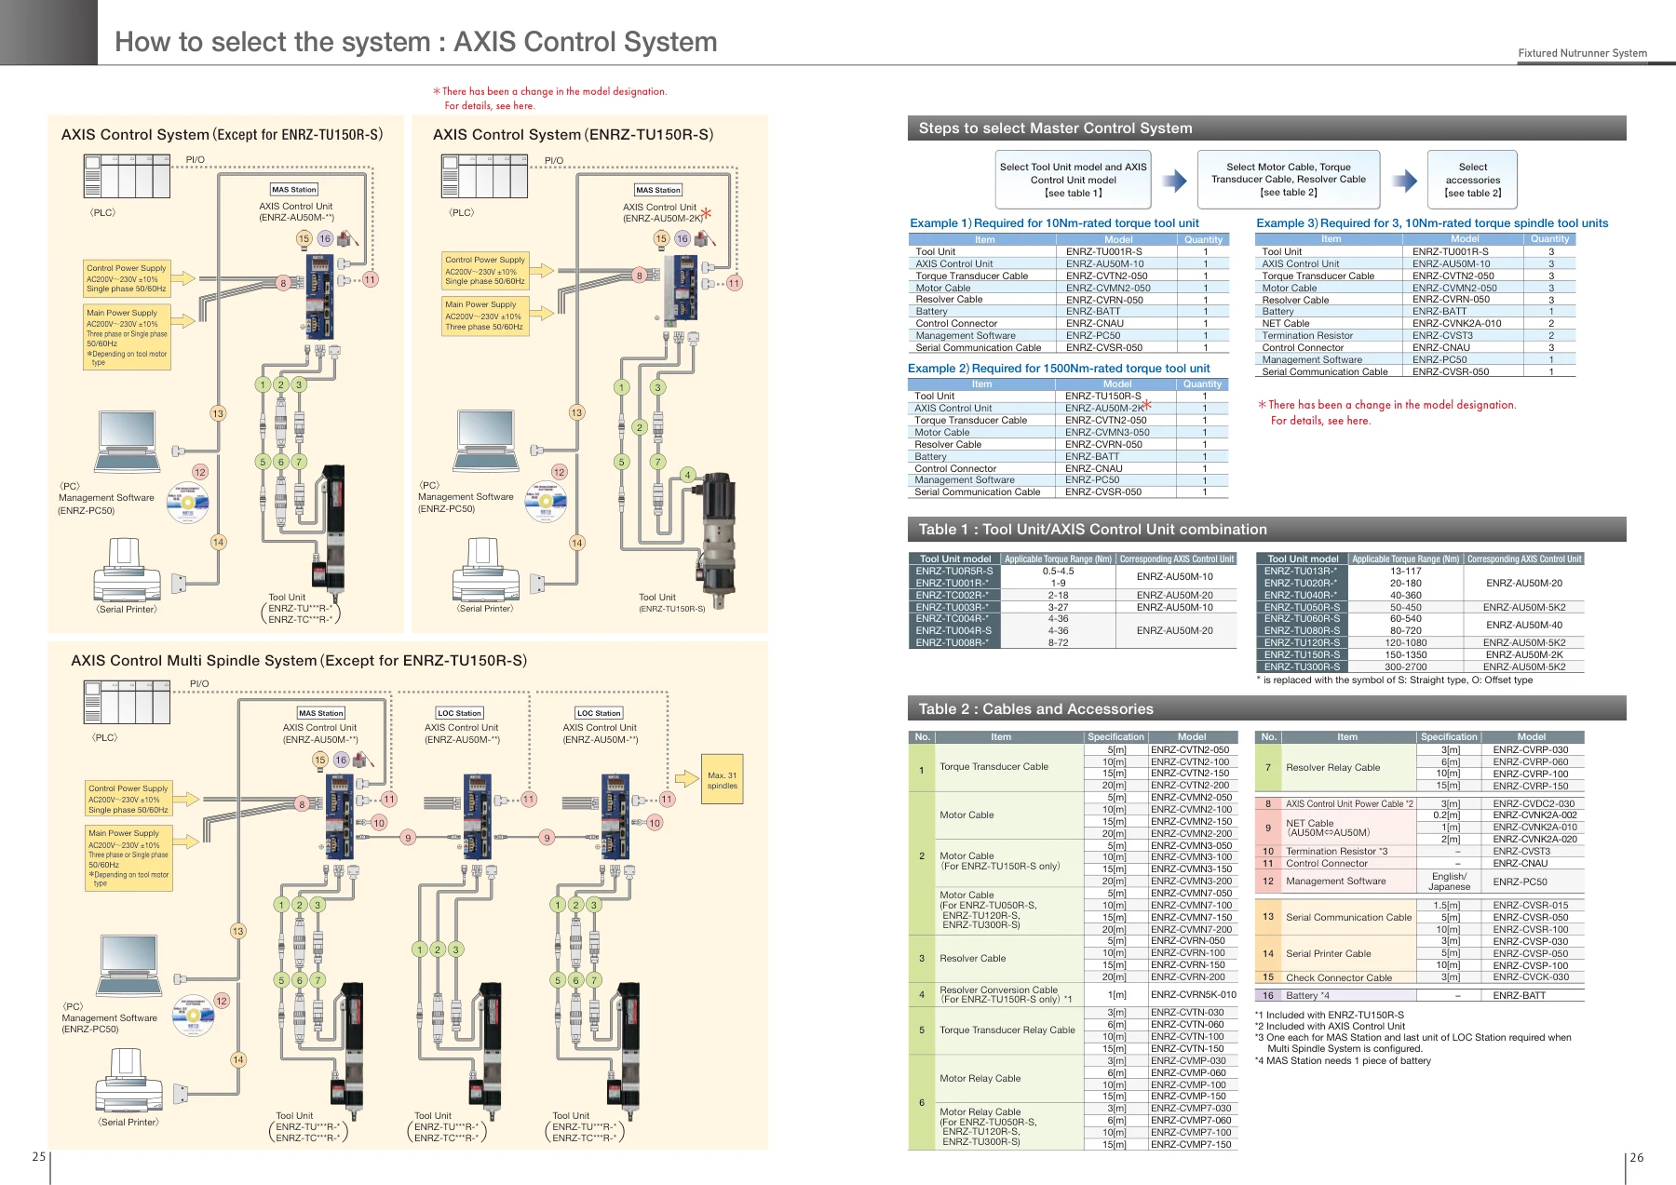The image size is (1676, 1185).
Task: Click the 'Select accessories [see table 2]' step box
Action: [x=1472, y=180]
